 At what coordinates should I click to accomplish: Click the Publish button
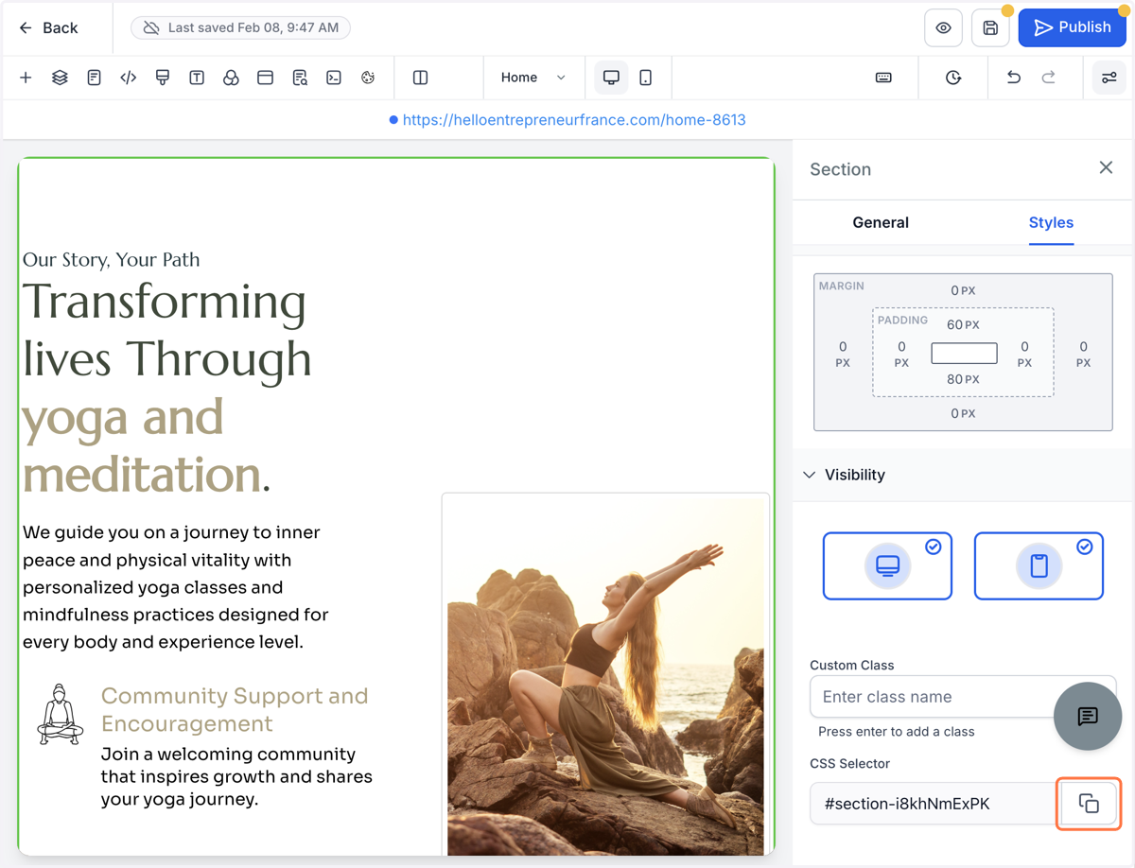1072,28
